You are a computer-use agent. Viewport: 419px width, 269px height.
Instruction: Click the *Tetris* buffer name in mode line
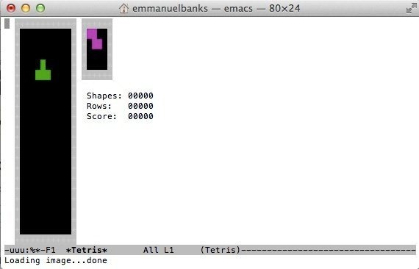click(87, 250)
